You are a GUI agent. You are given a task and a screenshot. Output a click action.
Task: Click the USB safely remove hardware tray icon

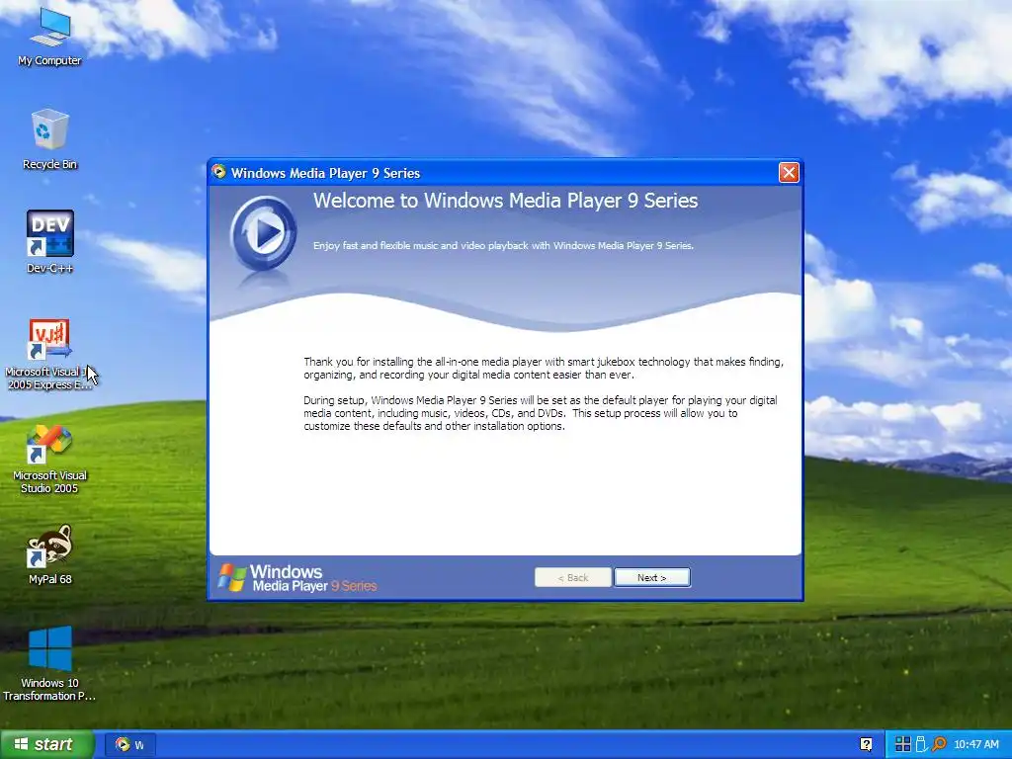pos(921,744)
